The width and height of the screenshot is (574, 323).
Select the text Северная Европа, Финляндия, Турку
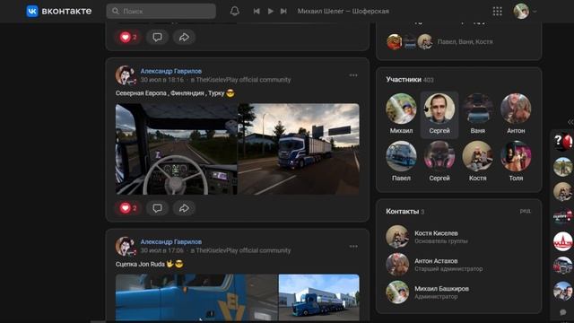click(x=170, y=93)
